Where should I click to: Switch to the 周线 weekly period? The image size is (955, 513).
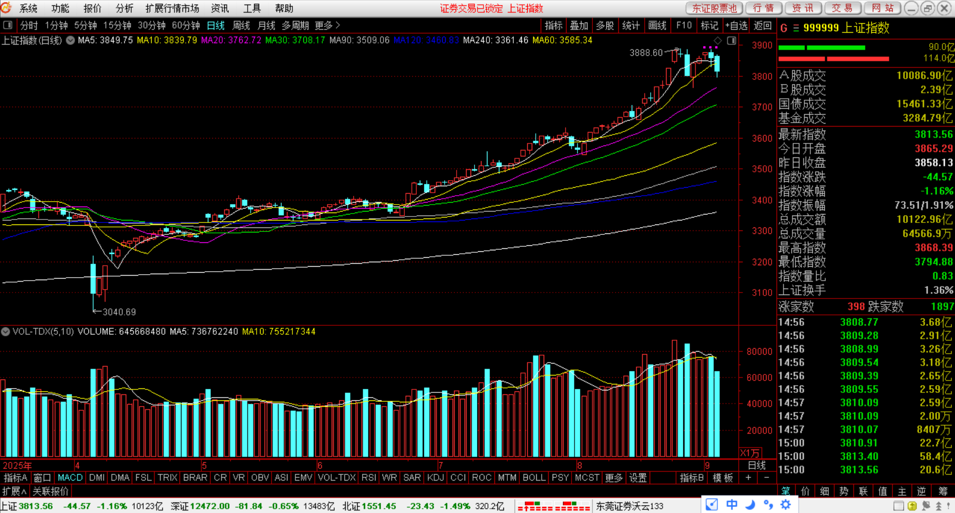(241, 25)
